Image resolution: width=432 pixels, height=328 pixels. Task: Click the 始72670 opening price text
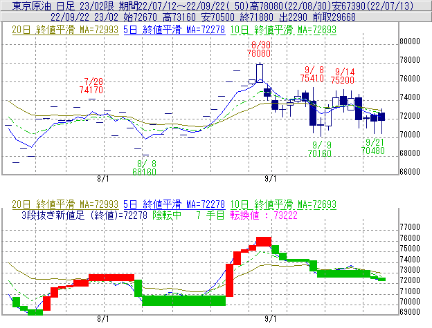tap(140, 17)
